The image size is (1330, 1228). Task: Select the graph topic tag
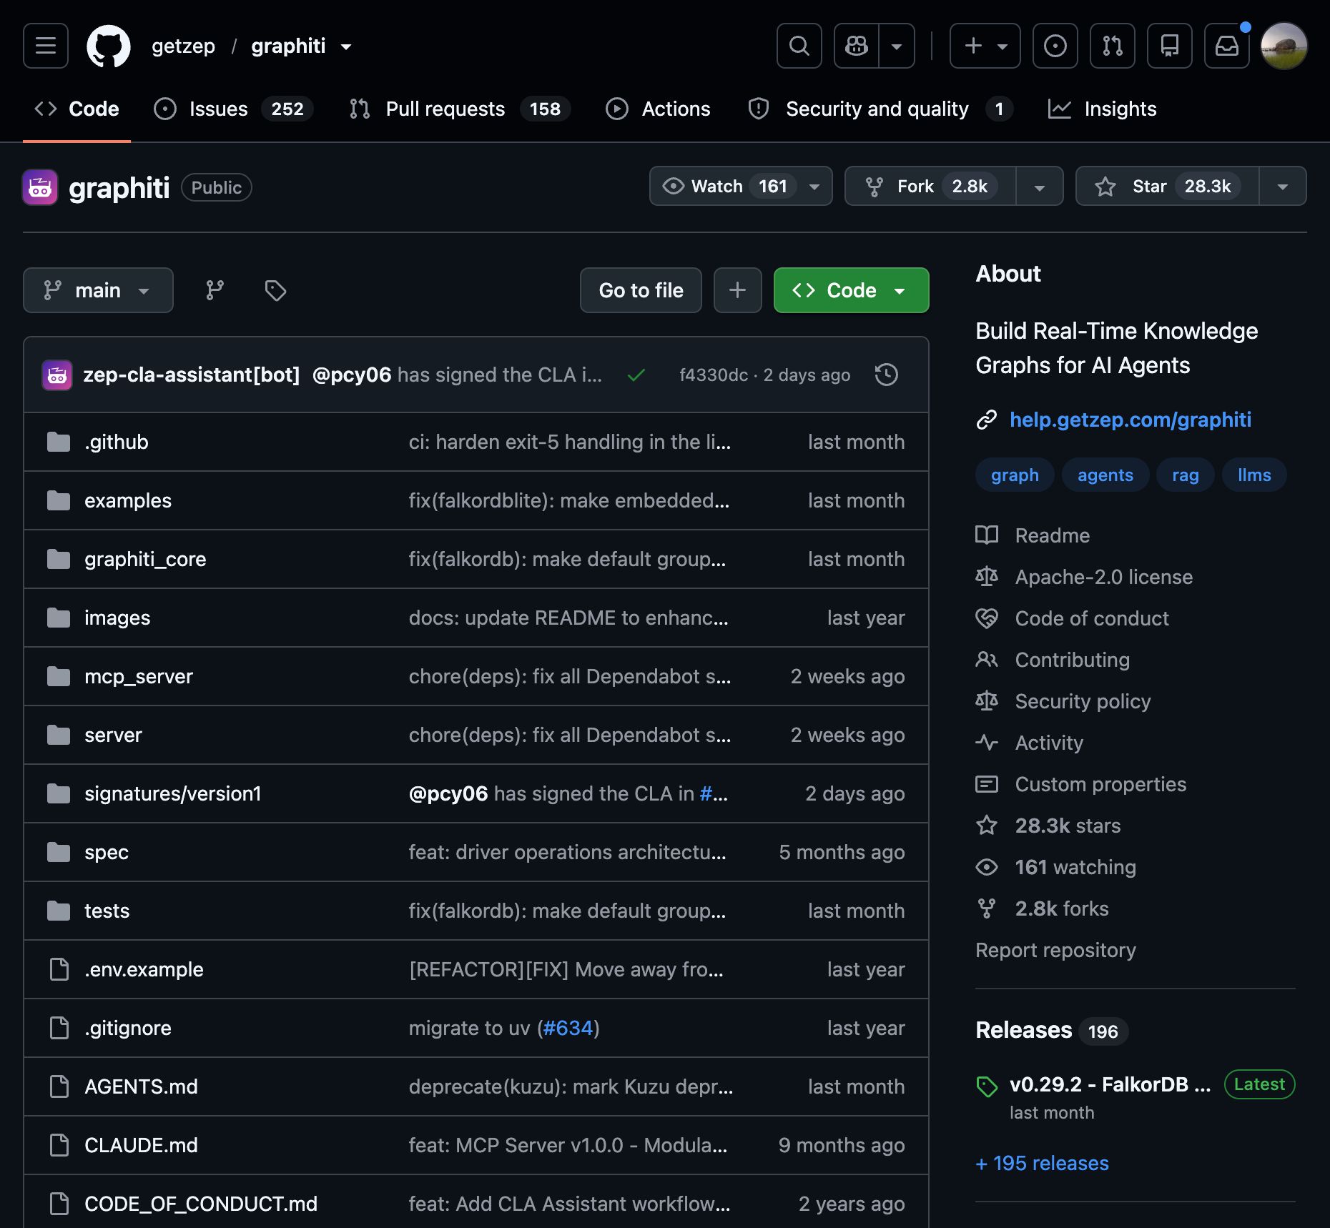click(1015, 475)
